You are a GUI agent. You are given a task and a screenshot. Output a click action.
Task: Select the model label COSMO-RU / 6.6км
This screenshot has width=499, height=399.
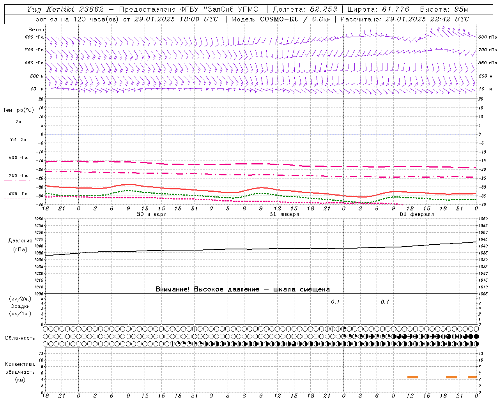[296, 19]
